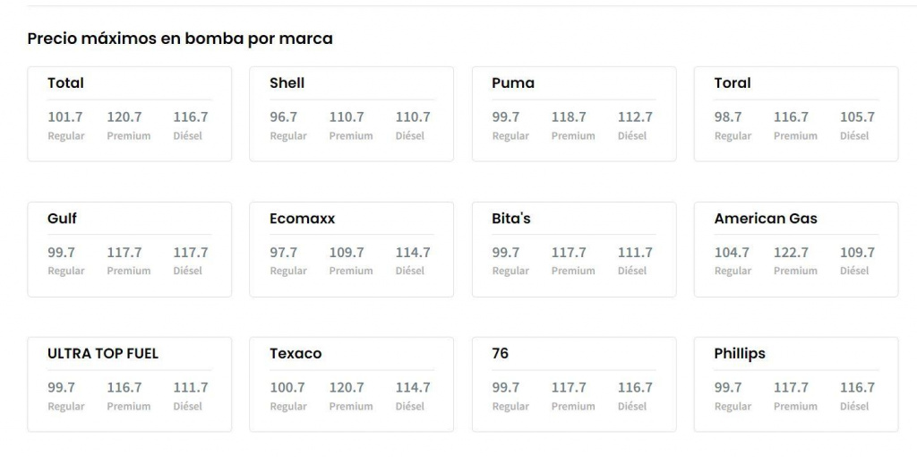Image resolution: width=917 pixels, height=457 pixels.
Task: Click the Phillips brand card title
Action: (740, 354)
